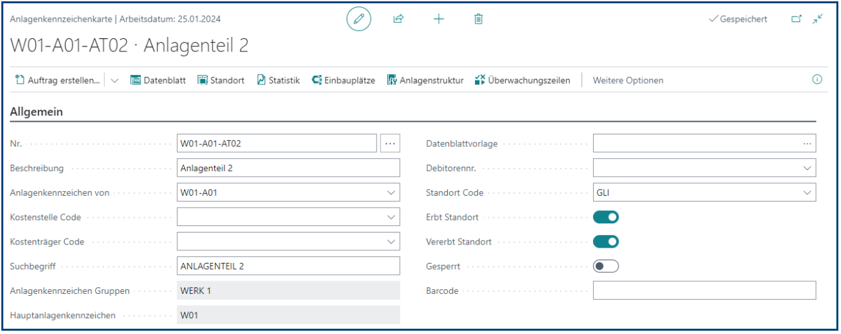Screen dimensions: 841x334
Task: Click the Allgemein section header
Action: (x=36, y=112)
